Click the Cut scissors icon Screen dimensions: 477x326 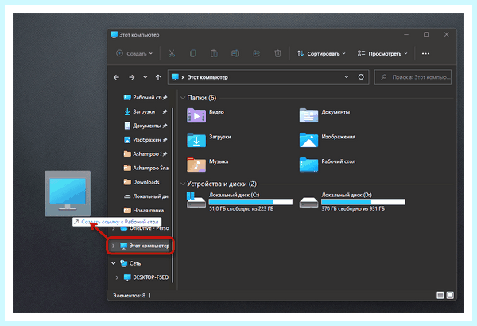(x=172, y=53)
